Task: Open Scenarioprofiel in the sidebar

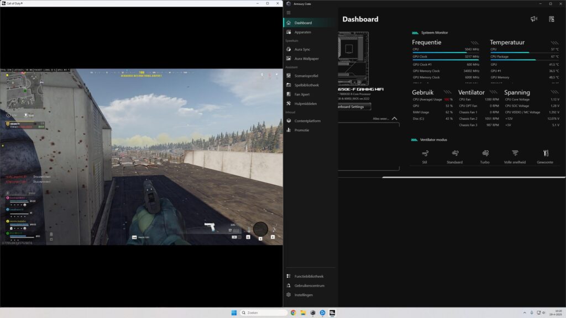Action: [x=310, y=76]
